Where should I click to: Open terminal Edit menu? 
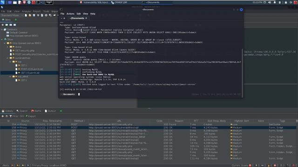click(x=79, y=13)
